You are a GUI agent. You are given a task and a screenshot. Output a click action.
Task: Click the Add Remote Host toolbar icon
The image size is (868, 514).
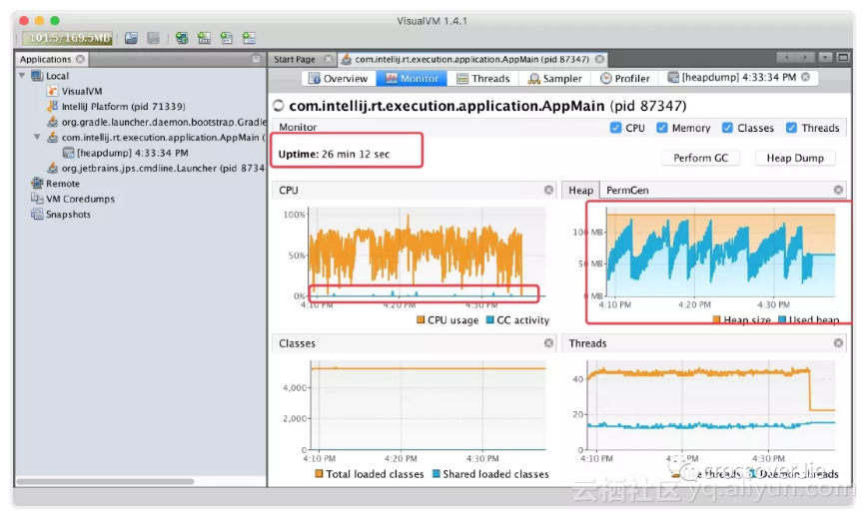click(182, 38)
